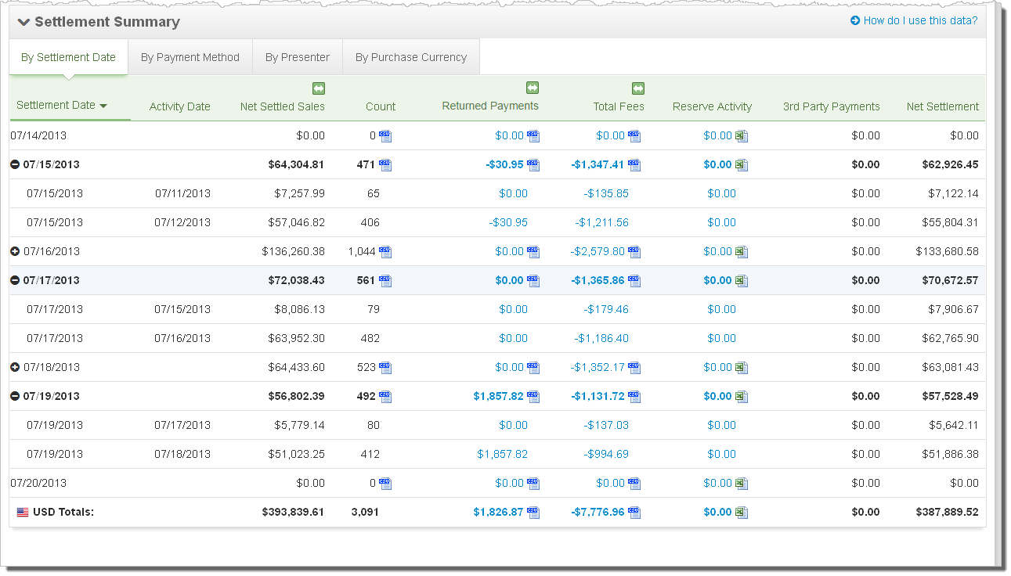Download Count CSV for 07/20/2013 row
This screenshot has height=576, width=1011.
385,484
